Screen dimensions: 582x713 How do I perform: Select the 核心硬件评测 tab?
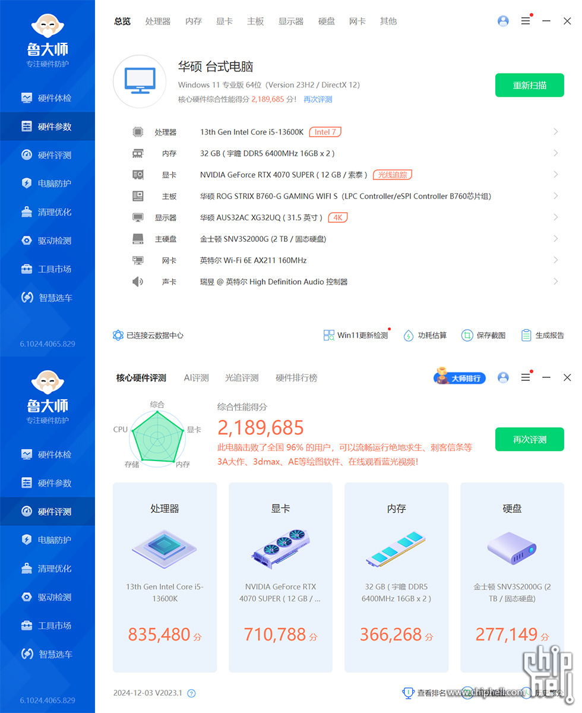coord(141,378)
